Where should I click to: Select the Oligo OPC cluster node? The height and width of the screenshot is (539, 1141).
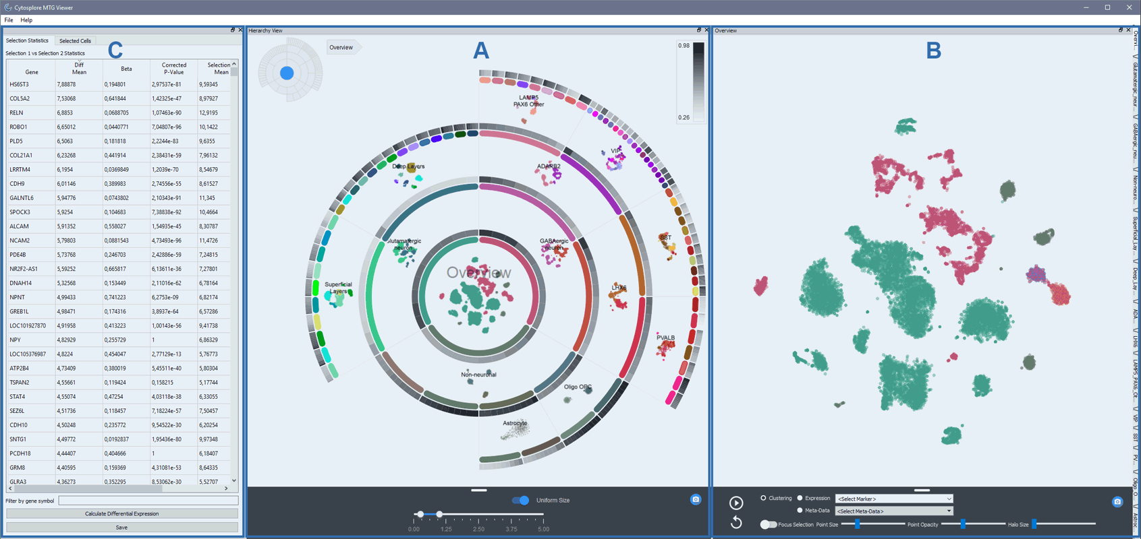coord(578,393)
